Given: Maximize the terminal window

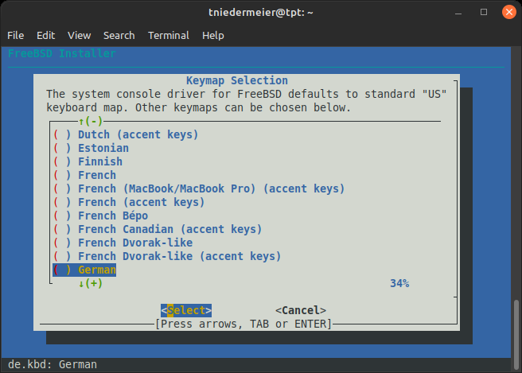Looking at the screenshot, I should point(484,12).
